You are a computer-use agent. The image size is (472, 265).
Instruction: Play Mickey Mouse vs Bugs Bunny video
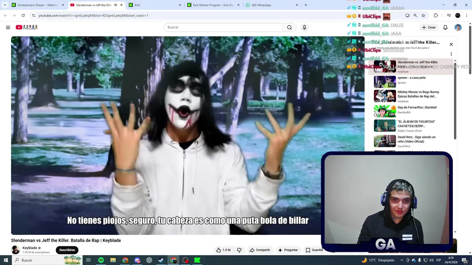click(x=412, y=96)
